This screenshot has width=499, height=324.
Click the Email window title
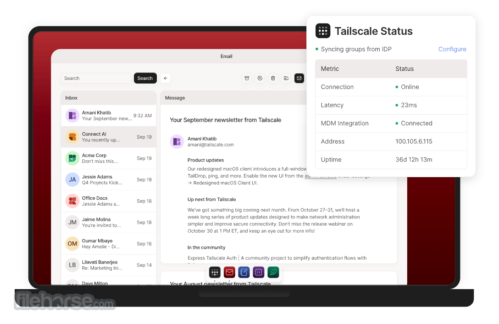point(226,56)
